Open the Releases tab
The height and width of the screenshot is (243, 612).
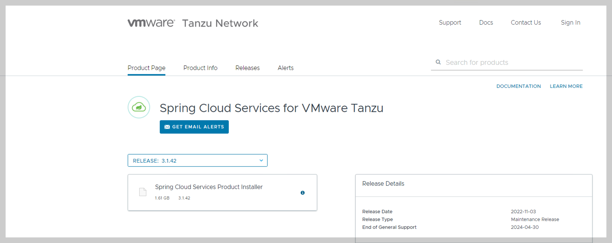247,68
